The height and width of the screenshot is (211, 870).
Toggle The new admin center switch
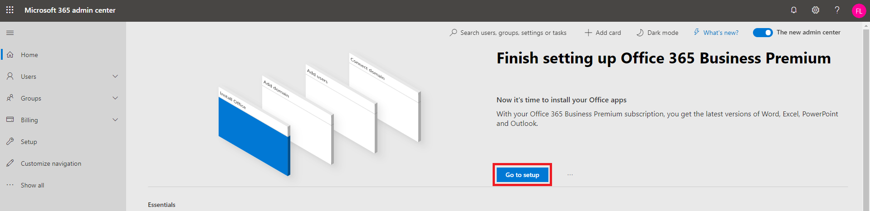pos(763,33)
